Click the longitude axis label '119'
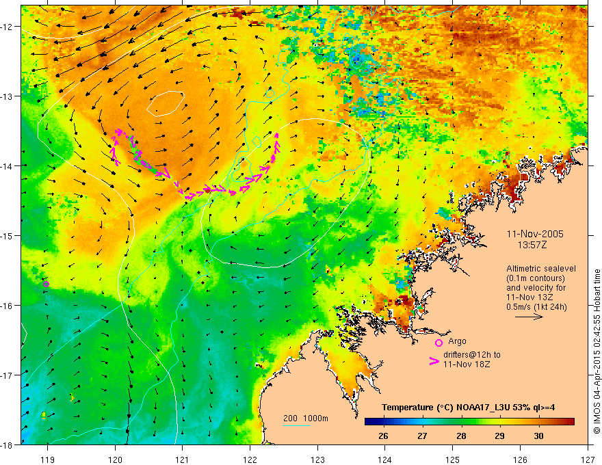Screen dimensions: 602x465 click(48, 460)
